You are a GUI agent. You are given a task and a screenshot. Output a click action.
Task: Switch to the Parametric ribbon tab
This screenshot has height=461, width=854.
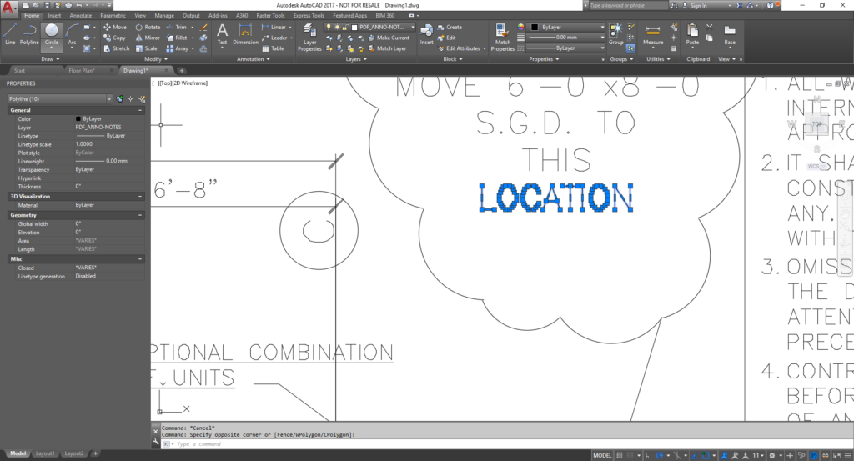tap(113, 15)
